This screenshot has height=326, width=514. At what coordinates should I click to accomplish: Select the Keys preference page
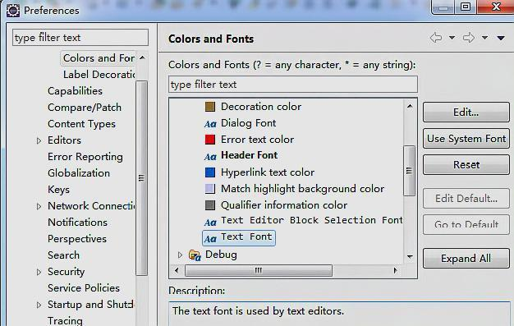tap(58, 190)
